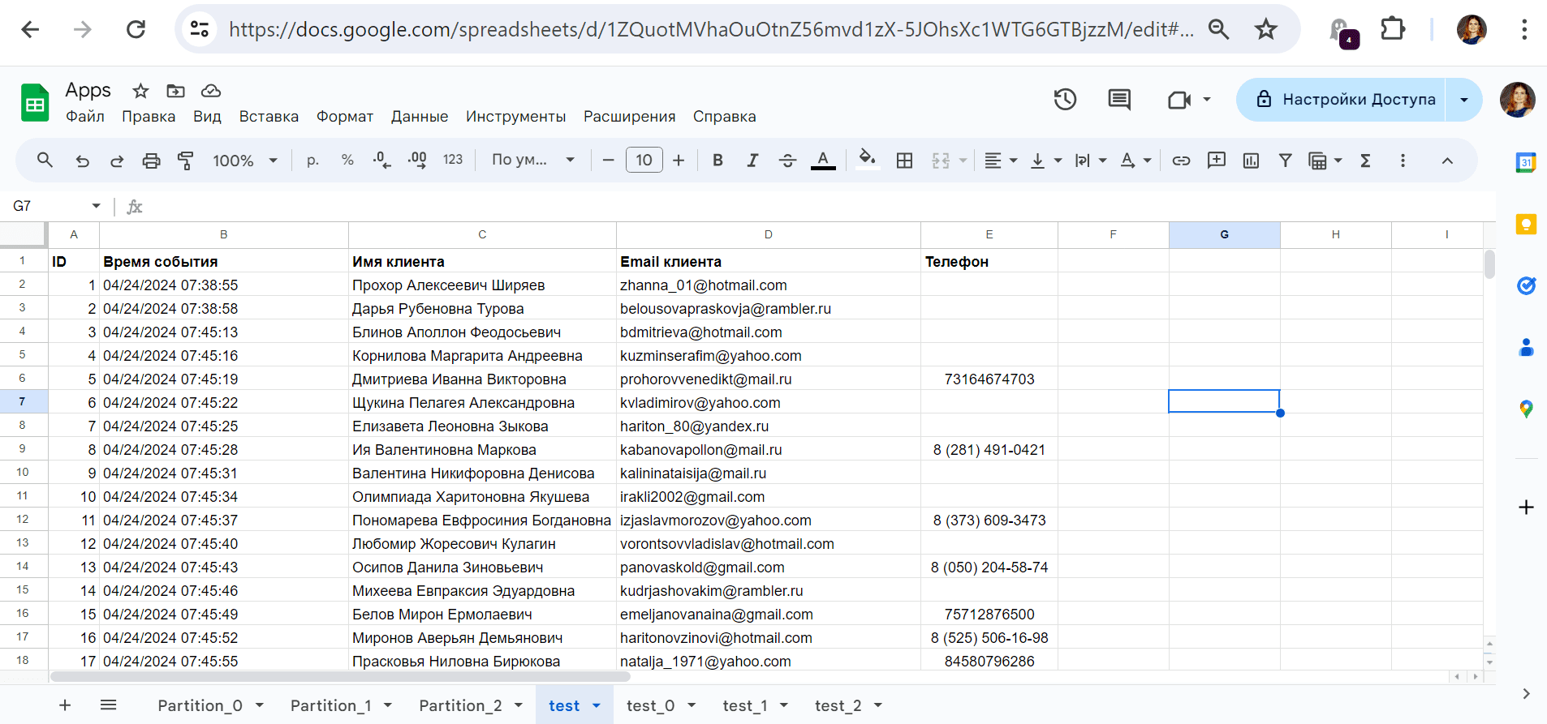1547x724 pixels.
Task: Open the Файл menu
Action: click(x=85, y=117)
